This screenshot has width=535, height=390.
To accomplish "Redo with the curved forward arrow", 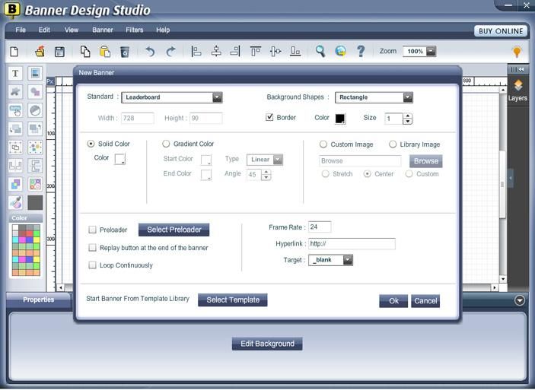I will 170,52.
